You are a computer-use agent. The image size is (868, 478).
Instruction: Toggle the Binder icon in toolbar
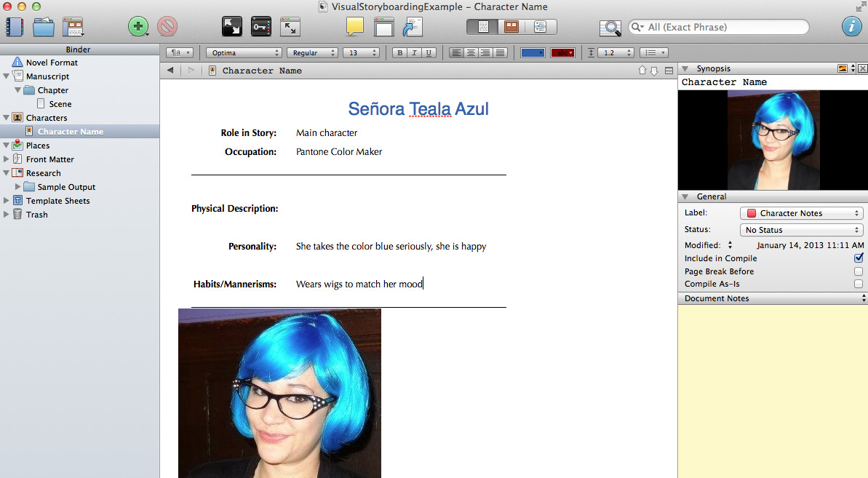[15, 27]
